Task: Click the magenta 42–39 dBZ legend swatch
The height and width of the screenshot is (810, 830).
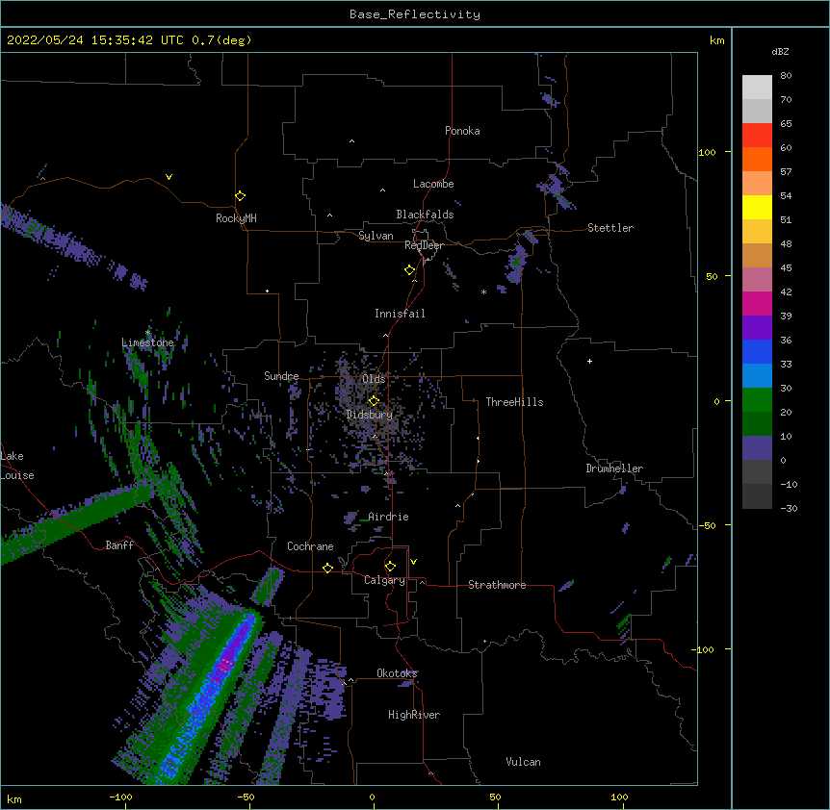Action: coord(757,303)
